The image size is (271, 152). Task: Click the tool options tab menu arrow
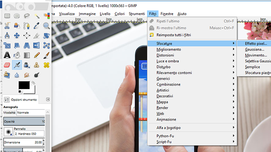click(x=48, y=100)
